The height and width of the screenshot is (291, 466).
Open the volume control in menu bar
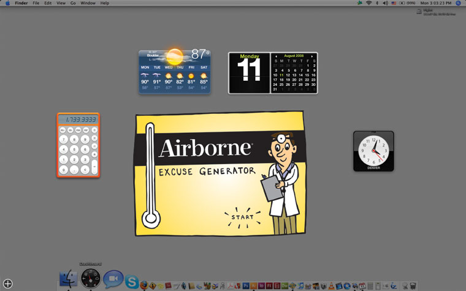pos(385,3)
